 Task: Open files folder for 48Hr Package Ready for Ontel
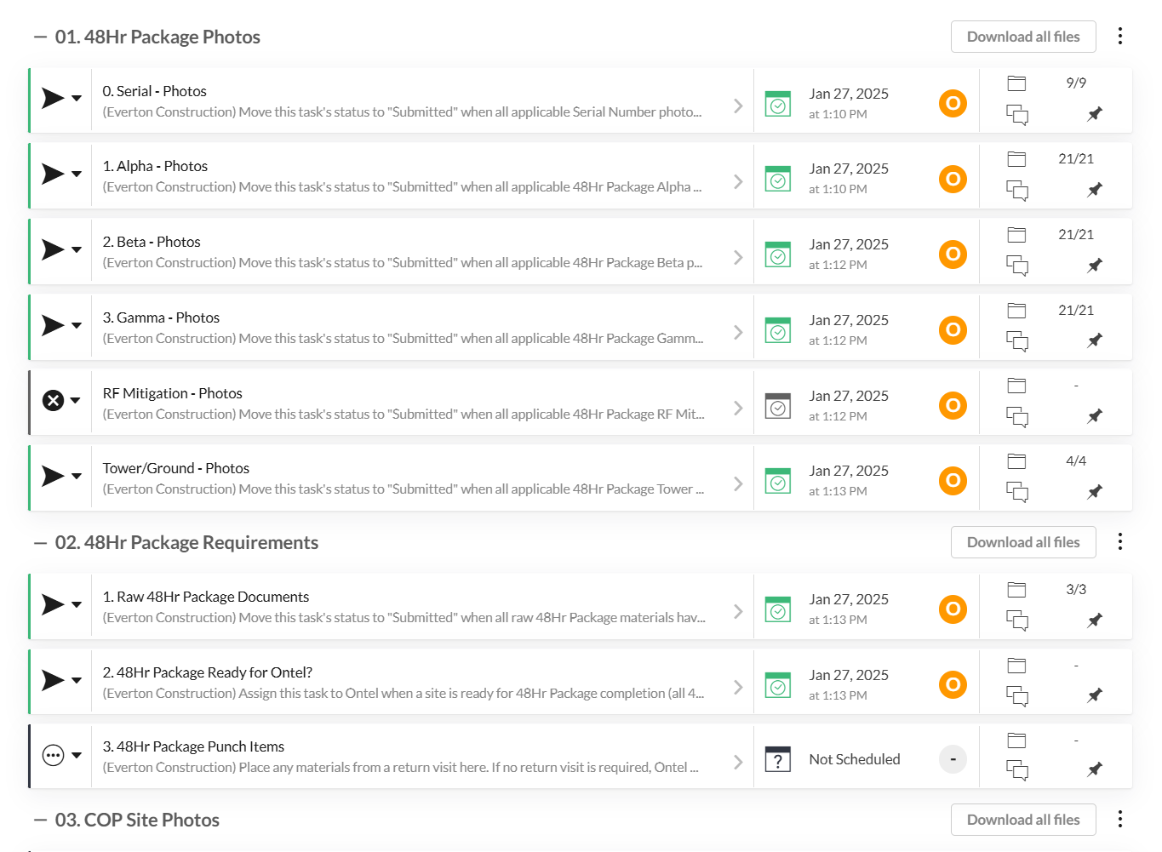[1016, 666]
